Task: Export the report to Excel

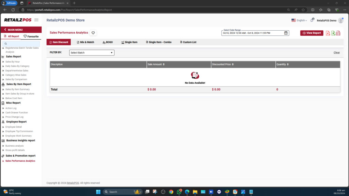Action: pyautogui.click(x=333, y=33)
